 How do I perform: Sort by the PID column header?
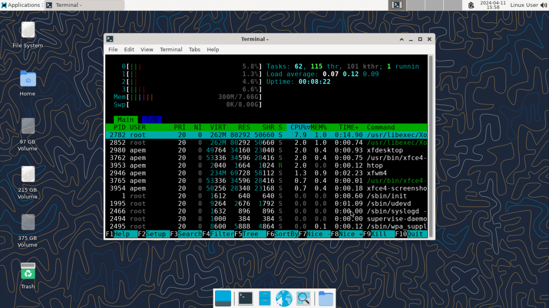[x=119, y=127]
